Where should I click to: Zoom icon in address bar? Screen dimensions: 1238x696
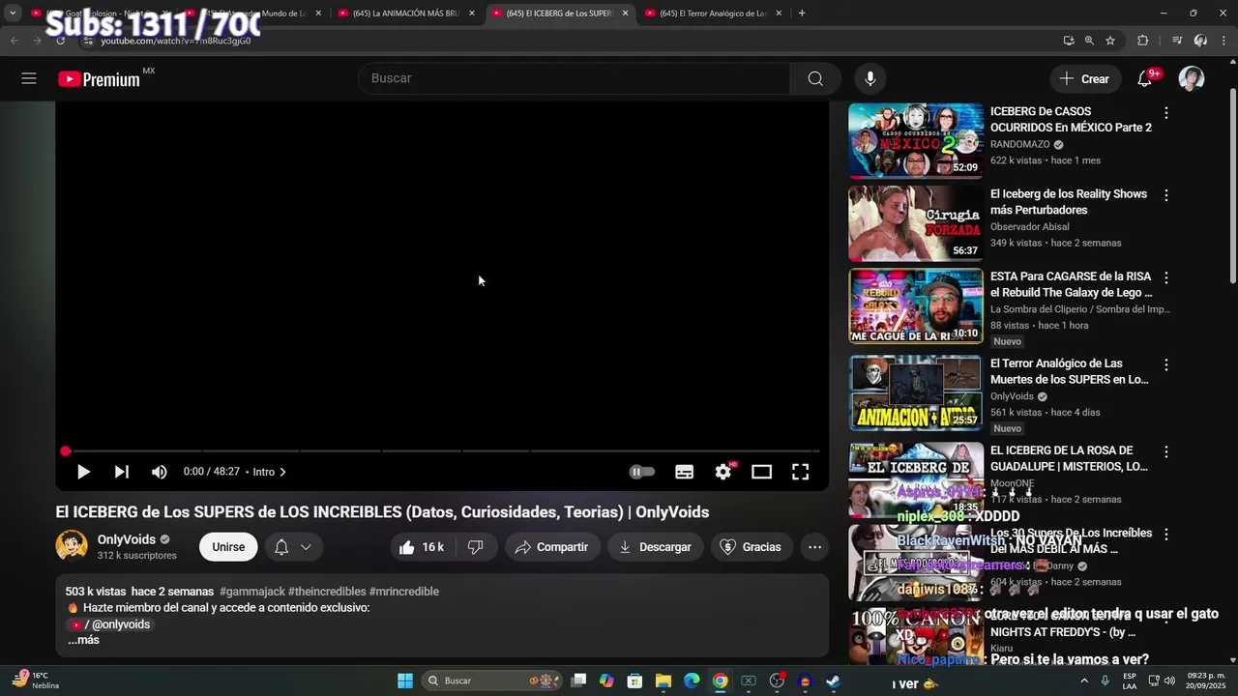pos(1089,41)
